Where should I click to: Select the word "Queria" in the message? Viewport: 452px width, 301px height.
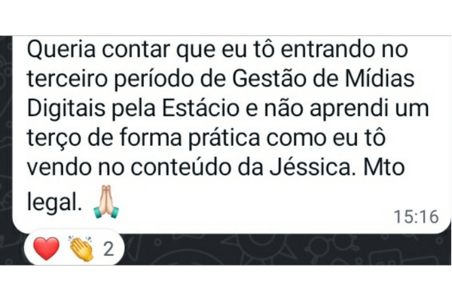point(61,49)
